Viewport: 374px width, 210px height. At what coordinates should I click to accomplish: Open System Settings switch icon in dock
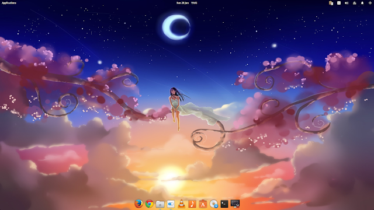click(x=171, y=204)
